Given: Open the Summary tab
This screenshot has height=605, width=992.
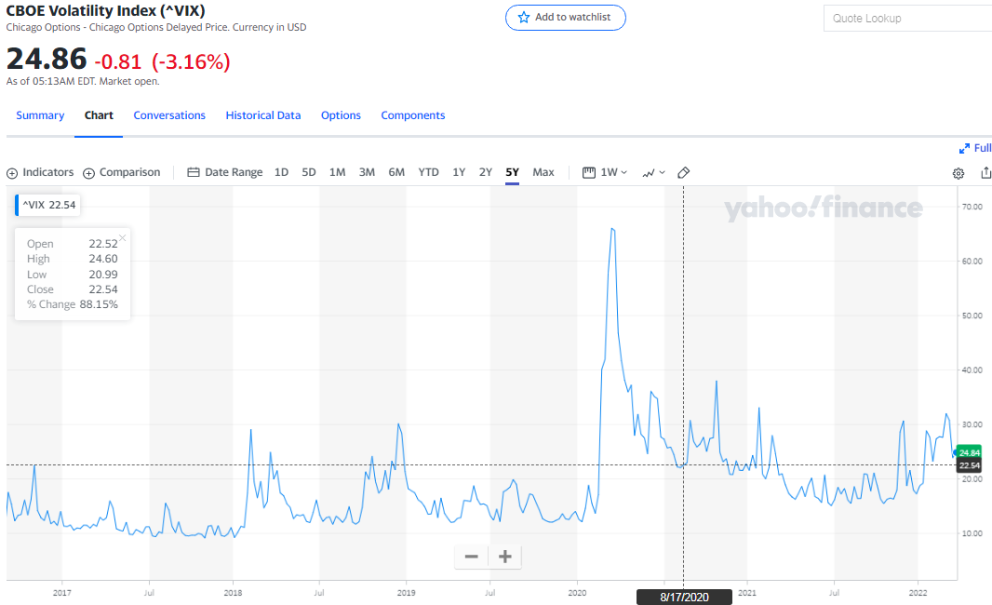Looking at the screenshot, I should click(x=40, y=115).
